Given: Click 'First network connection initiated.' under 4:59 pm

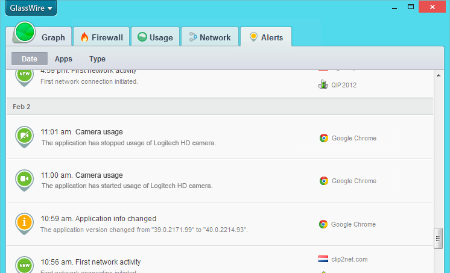Looking at the screenshot, I should pyautogui.click(x=89, y=81).
